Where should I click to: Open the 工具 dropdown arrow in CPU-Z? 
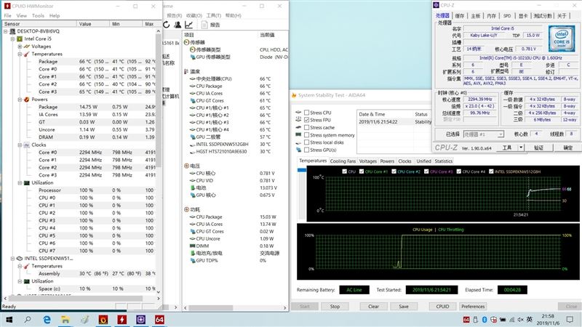point(521,148)
